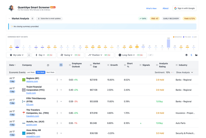206x138 pixels.
Task: Click the tallest 3300 earnings bar
Action: [168, 43]
